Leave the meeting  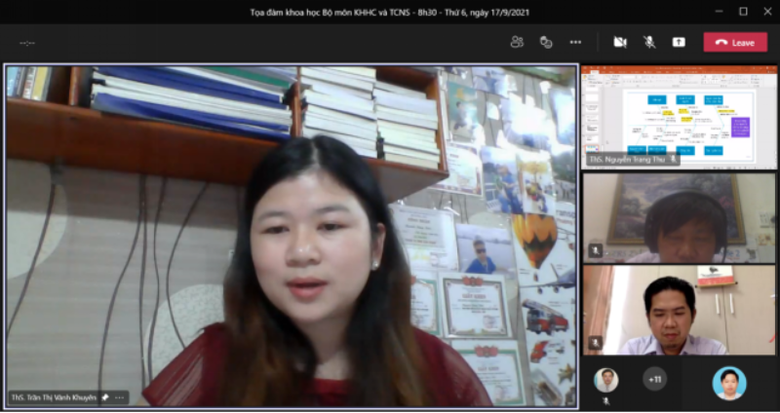(x=735, y=42)
